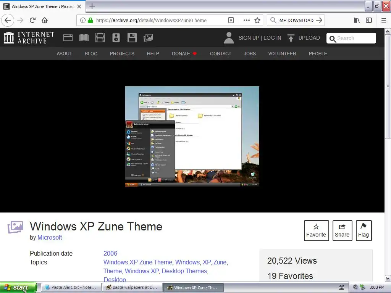Image resolution: width=391 pixels, height=293 pixels.
Task: Open the PEOPLE menu item
Action: pos(318,53)
